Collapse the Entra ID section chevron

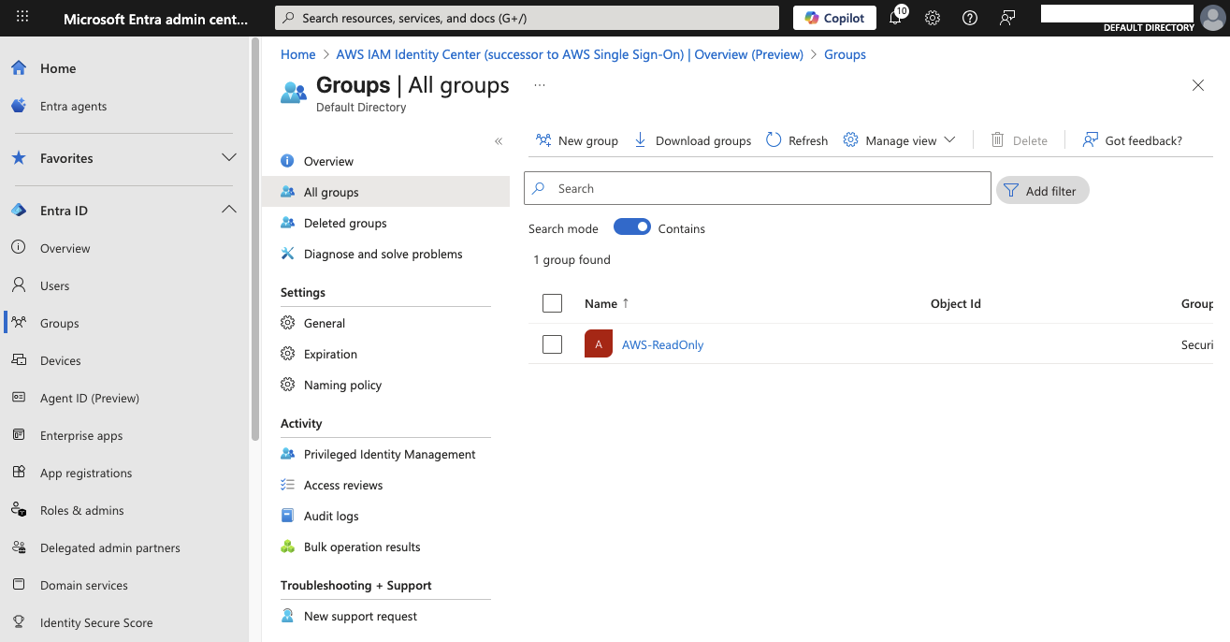pos(229,210)
